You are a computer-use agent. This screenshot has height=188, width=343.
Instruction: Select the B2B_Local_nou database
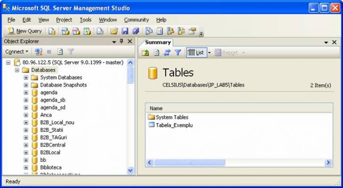tap(57, 123)
